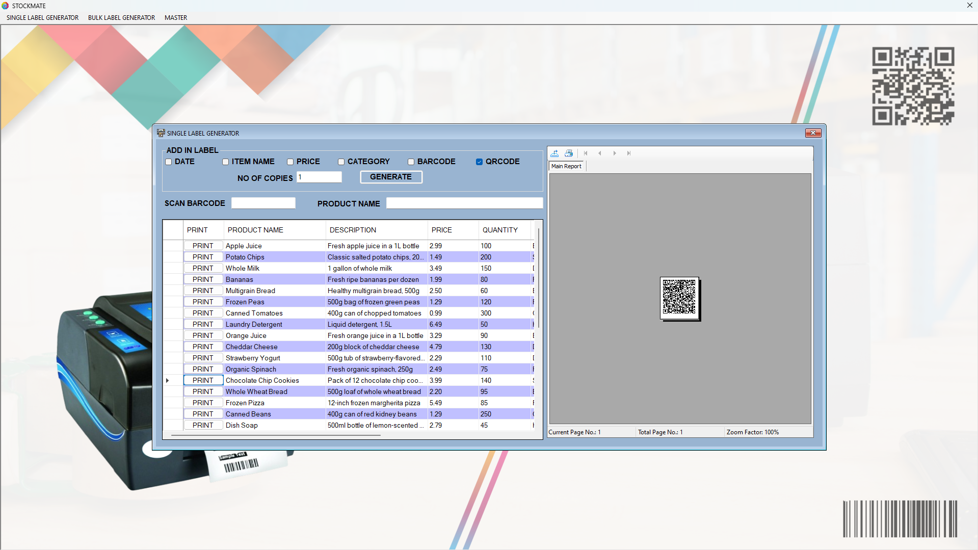This screenshot has height=550, width=978.
Task: Click the vertical scrollbar of the product table
Action: coord(538,278)
